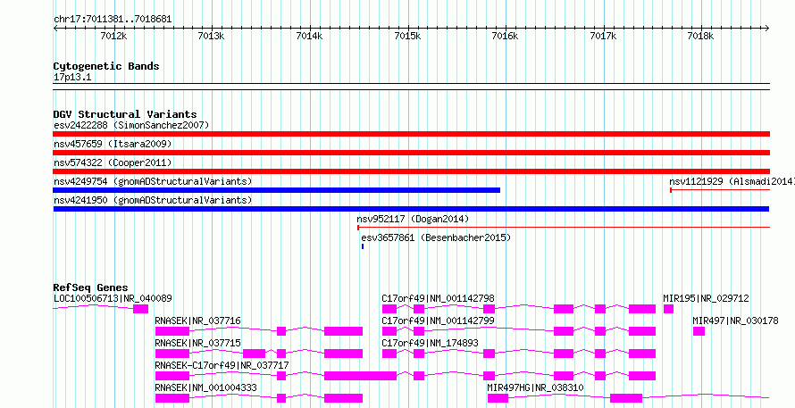Open transcript label RNASEK-C17orf49|NR_037717
This screenshot has width=795, height=408.
coord(222,365)
